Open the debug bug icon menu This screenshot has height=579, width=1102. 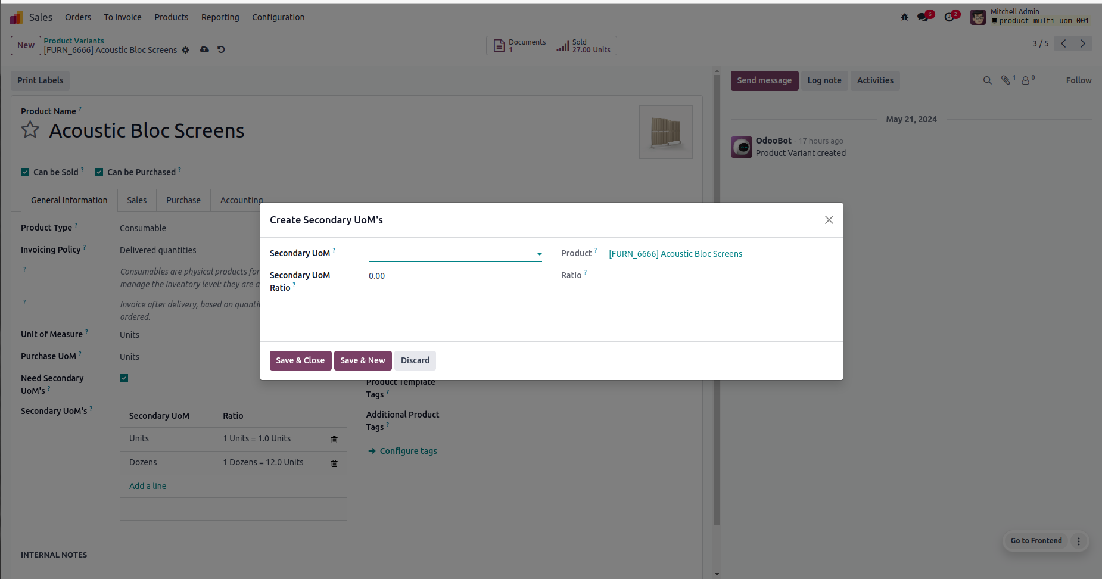coord(904,17)
